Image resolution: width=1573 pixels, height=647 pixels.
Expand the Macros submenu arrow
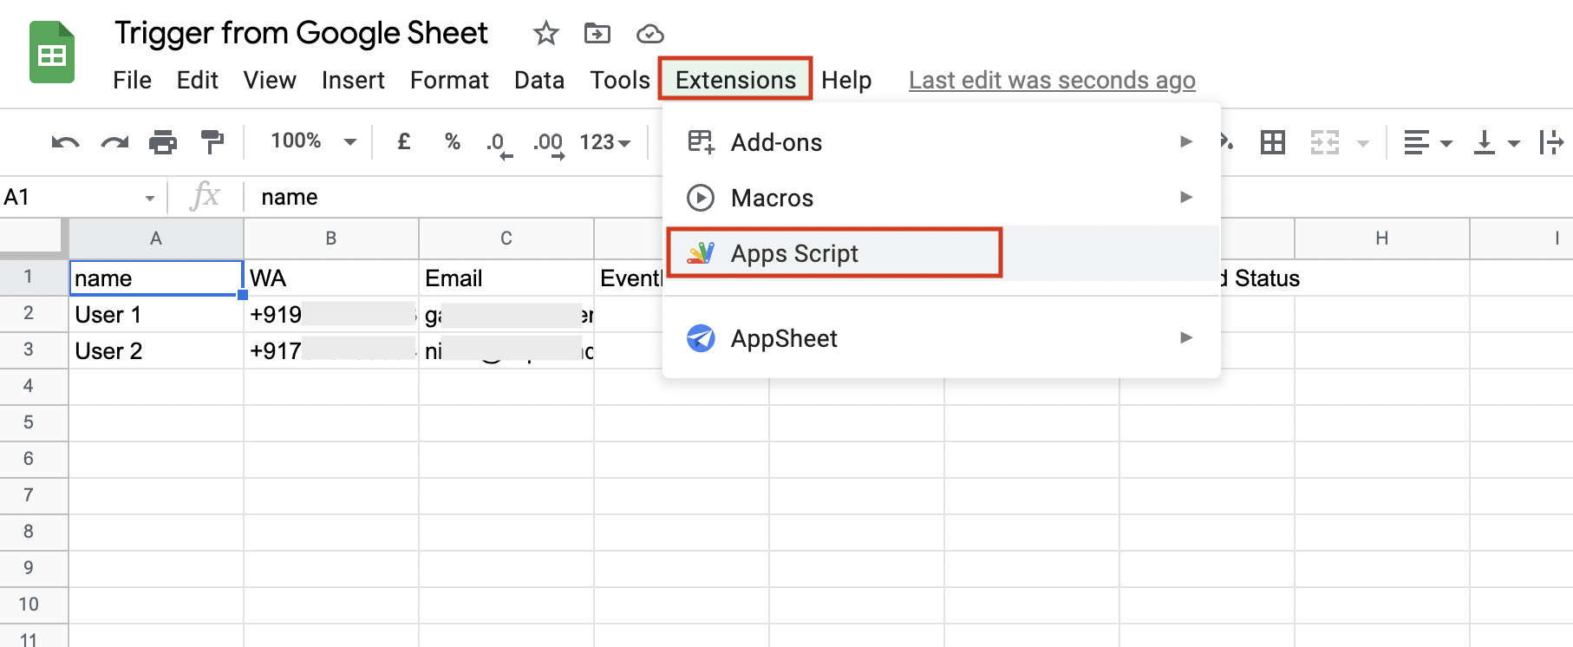[x=1186, y=197]
